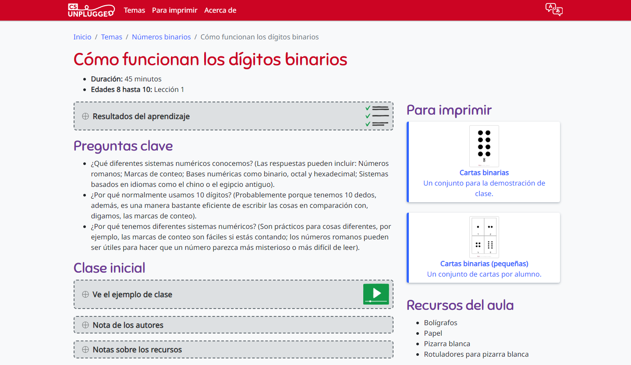Click "Inicio" in the breadcrumb trail
This screenshot has width=631, height=365.
coord(82,37)
